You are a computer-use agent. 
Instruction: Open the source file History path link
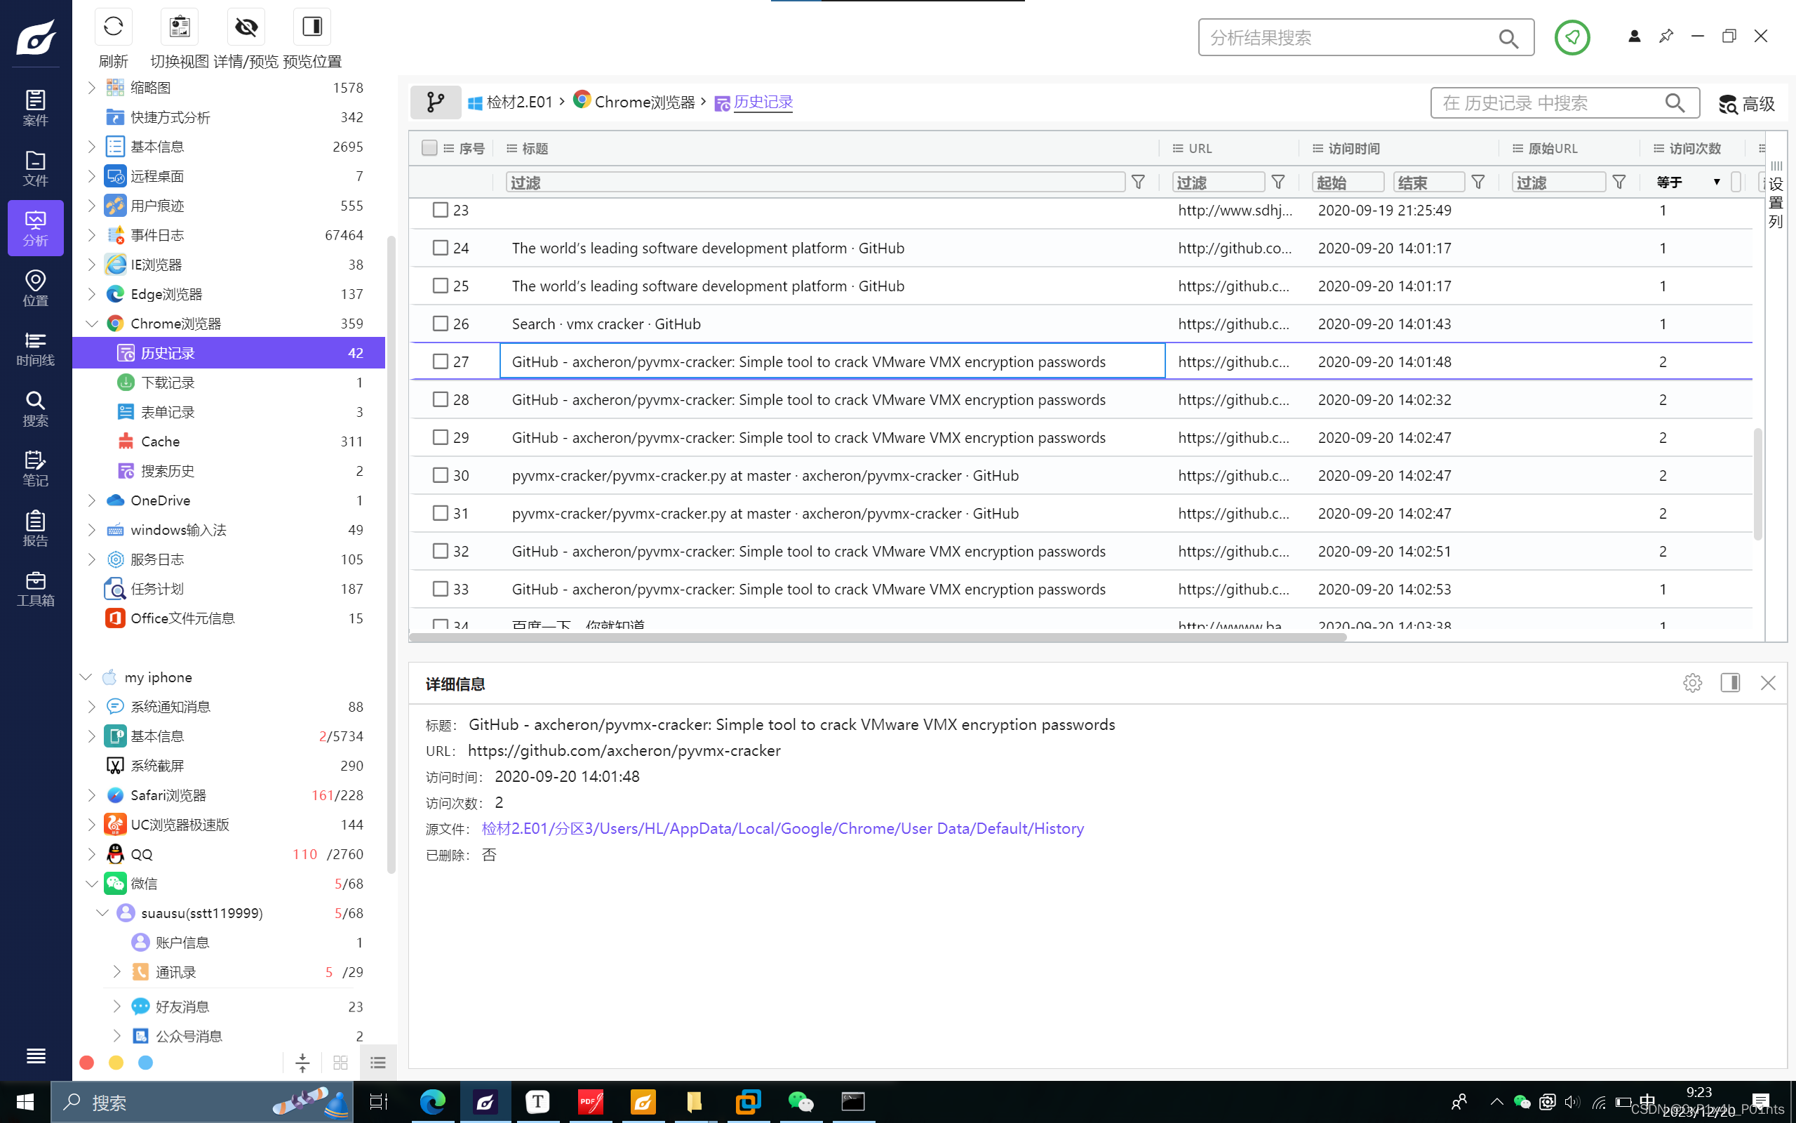[x=782, y=828]
